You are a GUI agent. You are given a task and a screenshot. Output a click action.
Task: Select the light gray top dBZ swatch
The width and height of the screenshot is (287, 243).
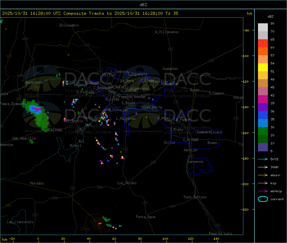(263, 27)
